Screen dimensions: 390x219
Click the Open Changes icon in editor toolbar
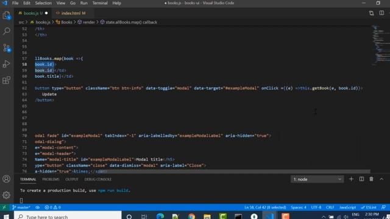click(x=371, y=13)
